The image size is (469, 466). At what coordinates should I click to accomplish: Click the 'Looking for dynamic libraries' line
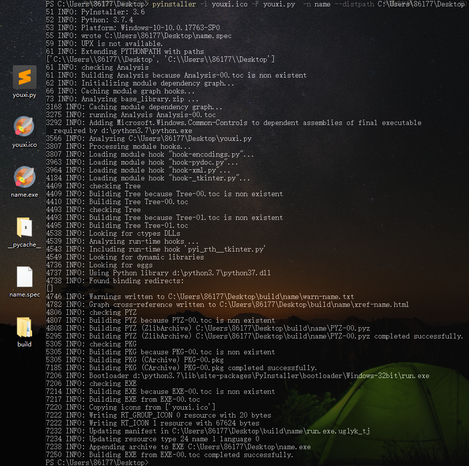coord(125,257)
